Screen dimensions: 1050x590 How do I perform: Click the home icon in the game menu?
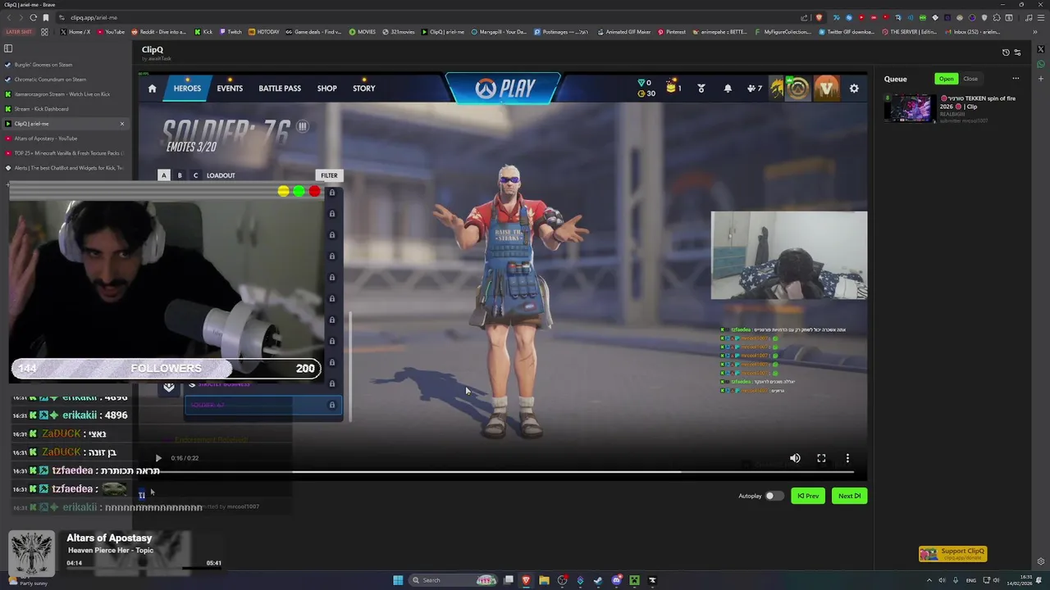pyautogui.click(x=152, y=88)
